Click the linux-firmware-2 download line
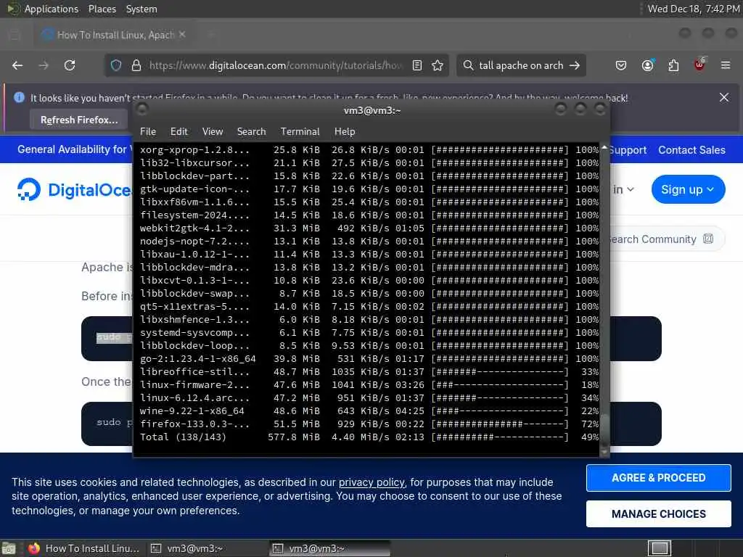The height and width of the screenshot is (557, 743). (369, 384)
